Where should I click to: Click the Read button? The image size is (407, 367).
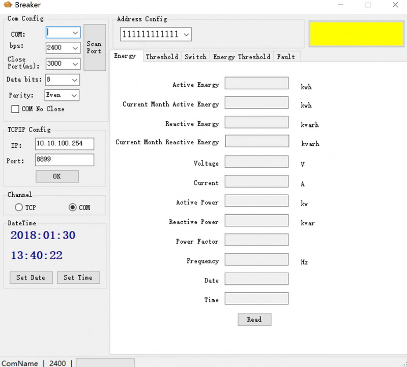(254, 320)
